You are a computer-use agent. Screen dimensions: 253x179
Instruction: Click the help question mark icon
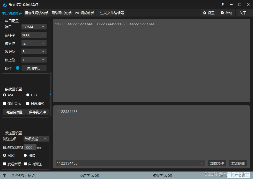[222, 13]
